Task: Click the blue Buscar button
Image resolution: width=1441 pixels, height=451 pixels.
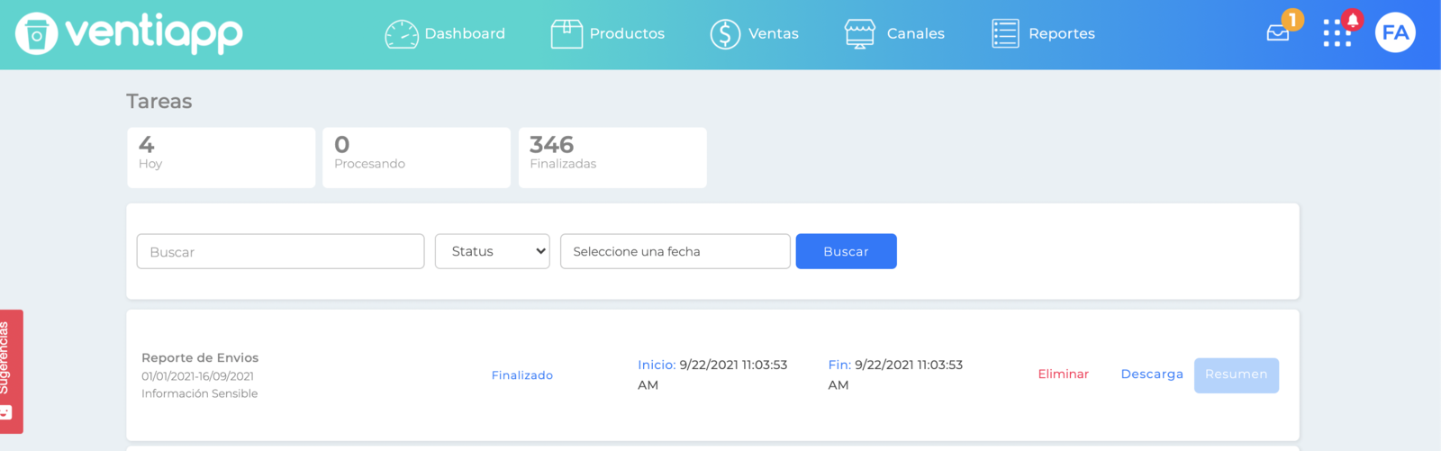Action: tap(847, 251)
